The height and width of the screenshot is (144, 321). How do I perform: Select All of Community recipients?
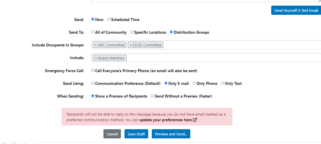click(93, 32)
